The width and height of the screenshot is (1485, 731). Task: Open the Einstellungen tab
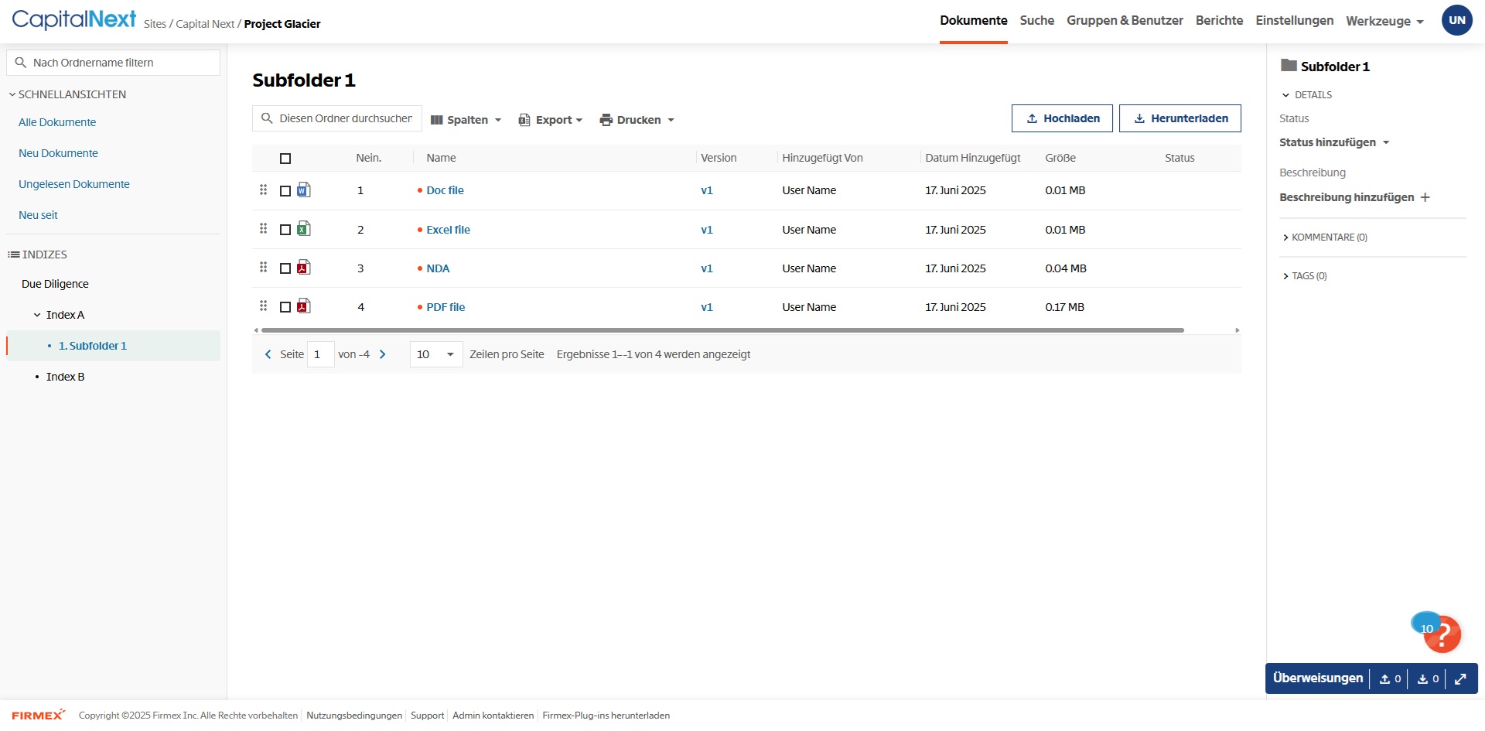1295,20
